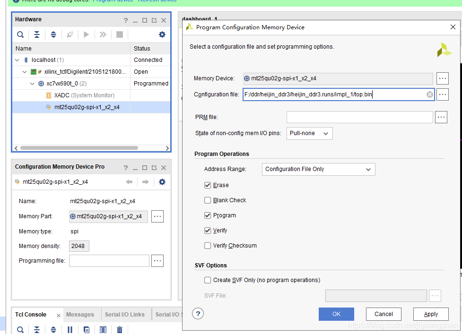The height and width of the screenshot is (334, 462).
Task: Click search icon in Hardware panel toolbar
Action: (20, 35)
